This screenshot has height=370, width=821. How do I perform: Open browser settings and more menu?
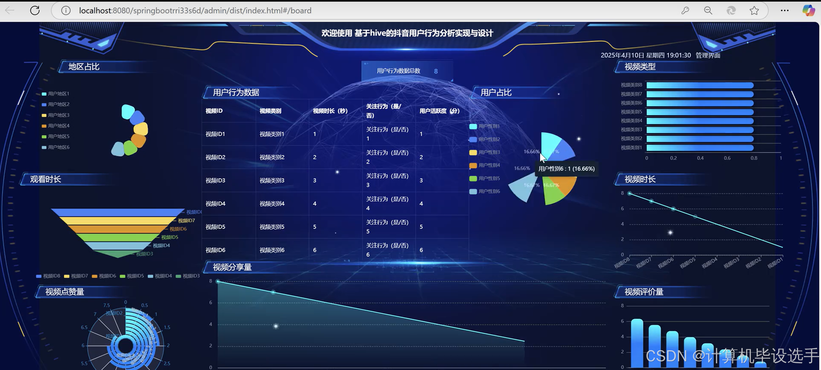(x=785, y=11)
